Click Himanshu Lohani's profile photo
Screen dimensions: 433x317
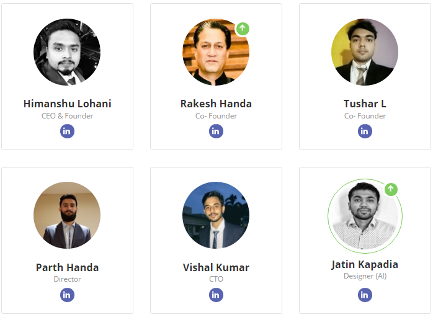point(67,52)
